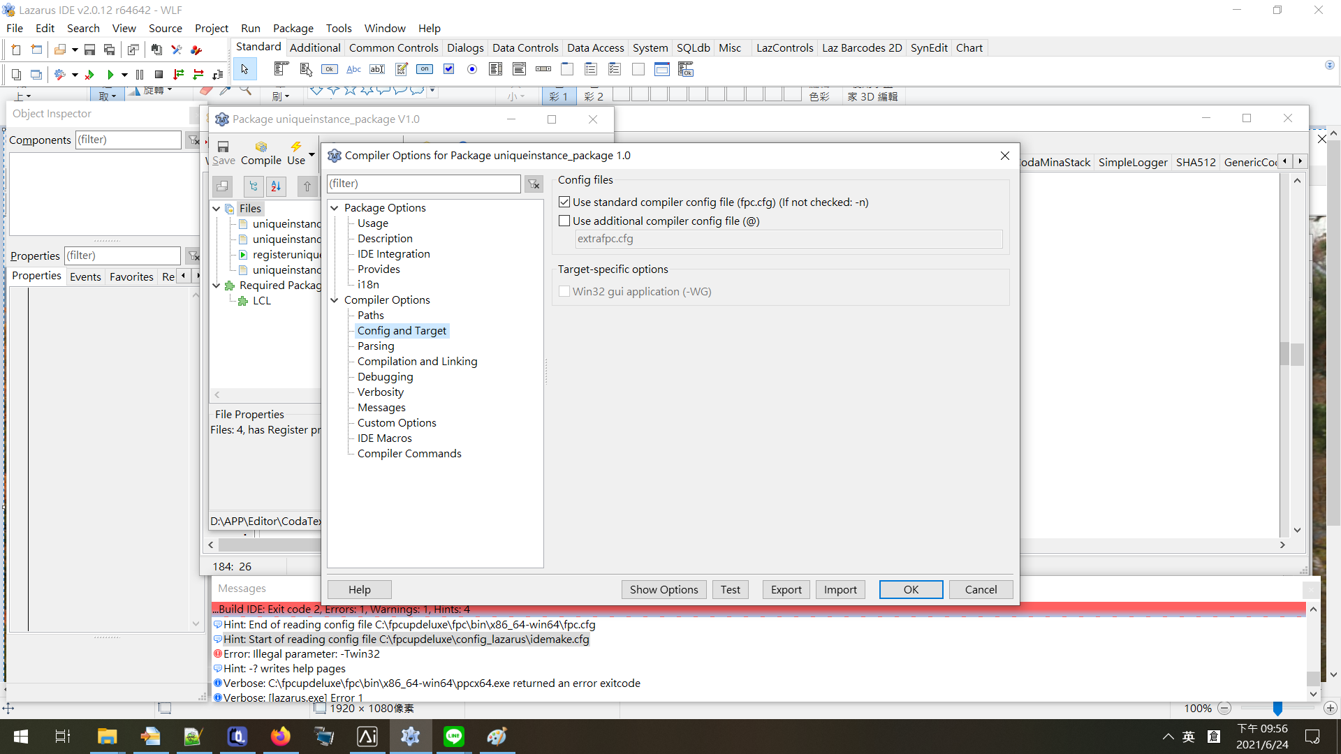Toggle the 'Win32 gui application (-WG)' option

(564, 291)
